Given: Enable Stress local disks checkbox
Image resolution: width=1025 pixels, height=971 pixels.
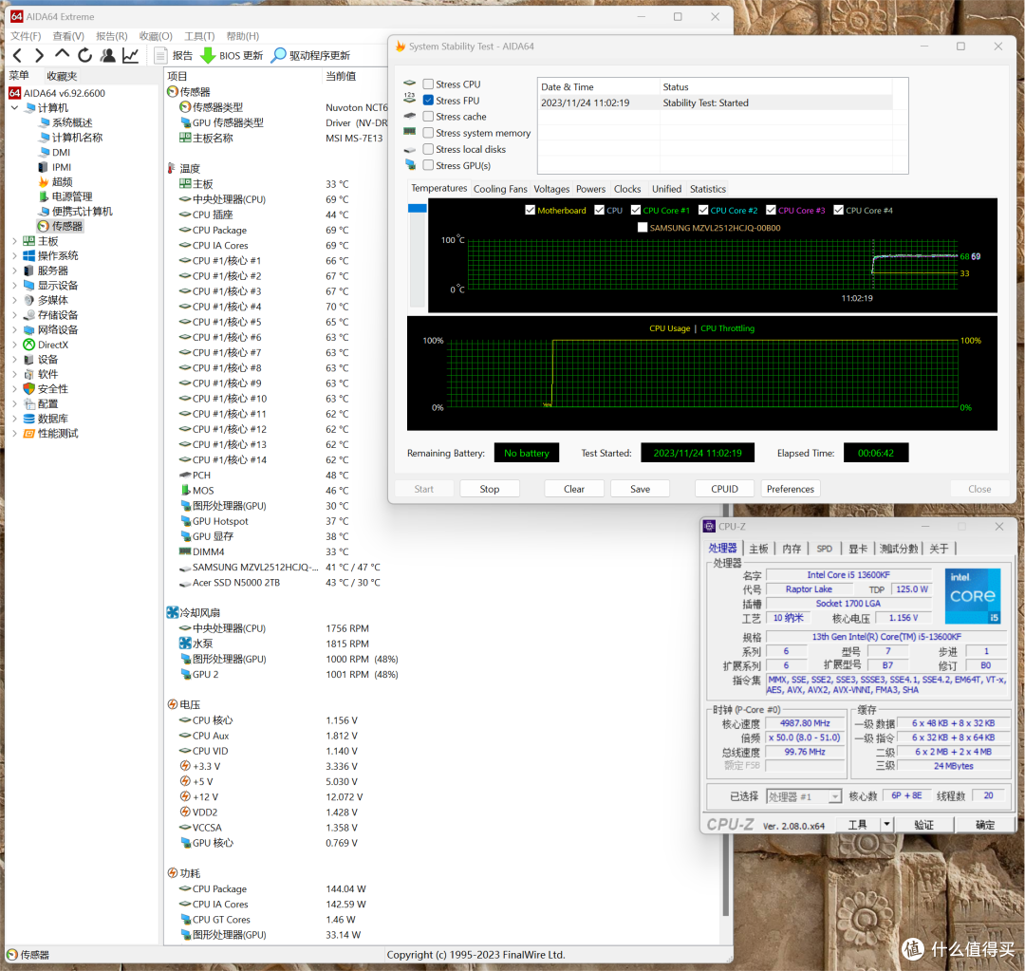Looking at the screenshot, I should 428,149.
